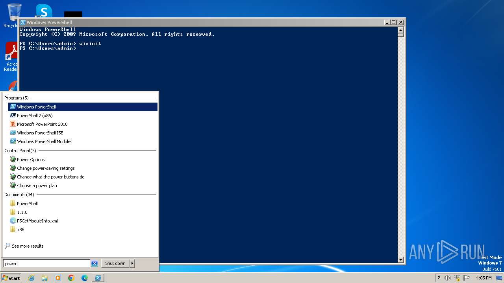Click PowerShell scrollbar down arrow
Viewport: 504px width, 283px height.
(401, 260)
